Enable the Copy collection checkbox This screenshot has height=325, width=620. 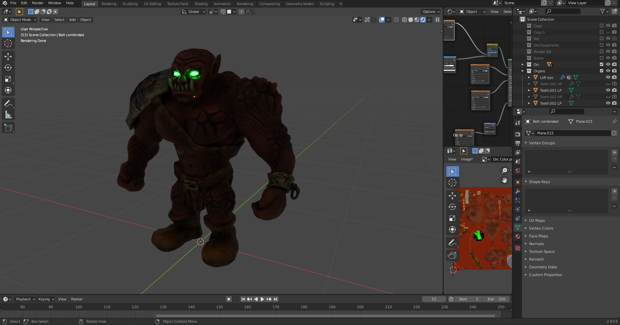pyautogui.click(x=602, y=26)
